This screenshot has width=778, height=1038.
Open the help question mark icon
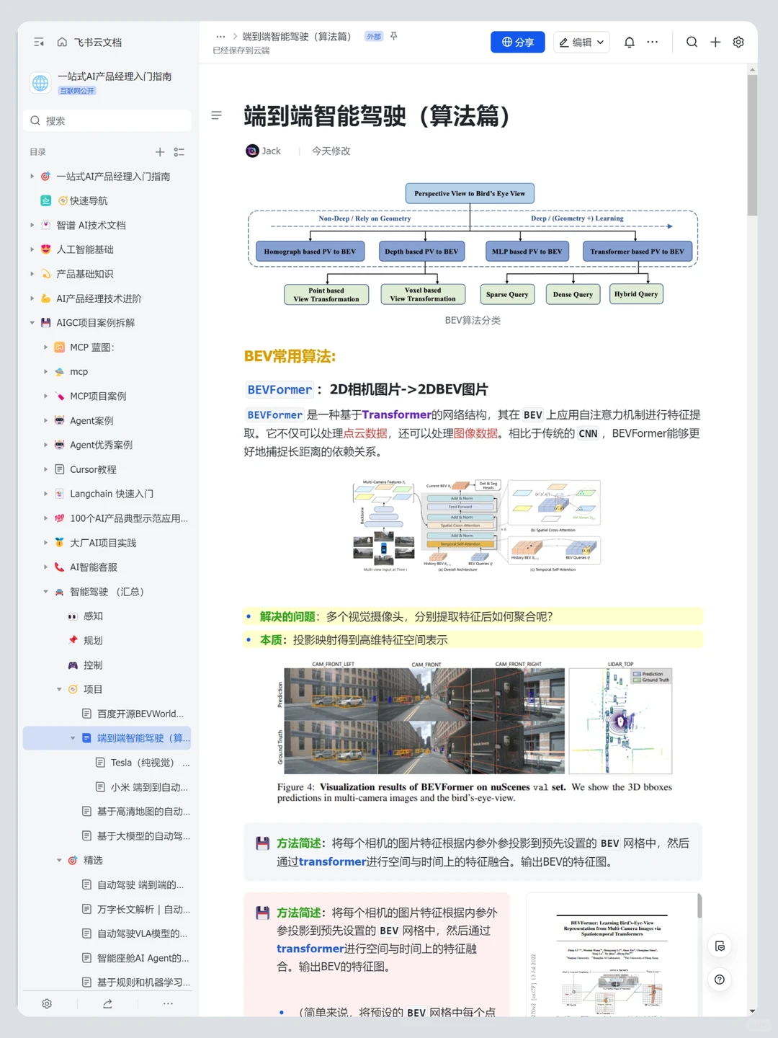pos(719,980)
